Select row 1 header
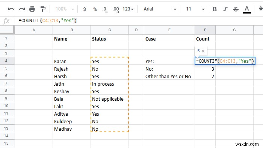Image resolution: width=263 pixels, height=148 pixels. pyautogui.click(x=6, y=38)
